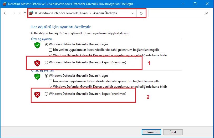Click heading 'Her ağ türü için ayarları özelleştir'

click(x=60, y=27)
